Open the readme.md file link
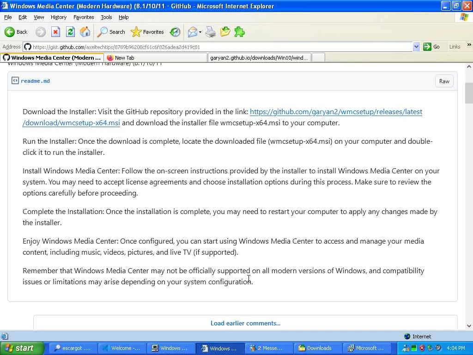The image size is (473, 355). click(35, 81)
